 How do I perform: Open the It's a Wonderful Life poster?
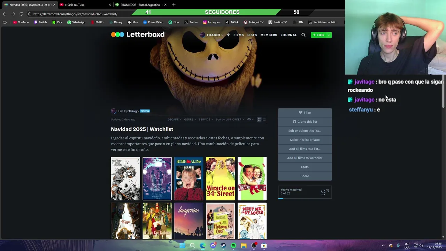[x=157, y=178]
